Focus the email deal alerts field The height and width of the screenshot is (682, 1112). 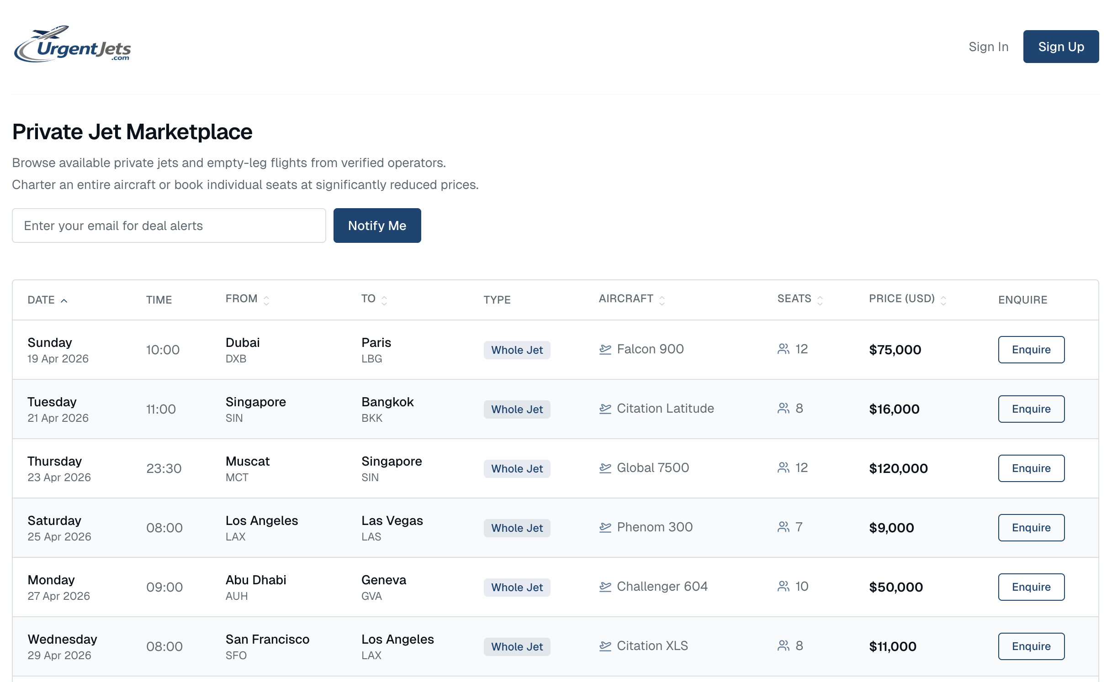click(169, 226)
